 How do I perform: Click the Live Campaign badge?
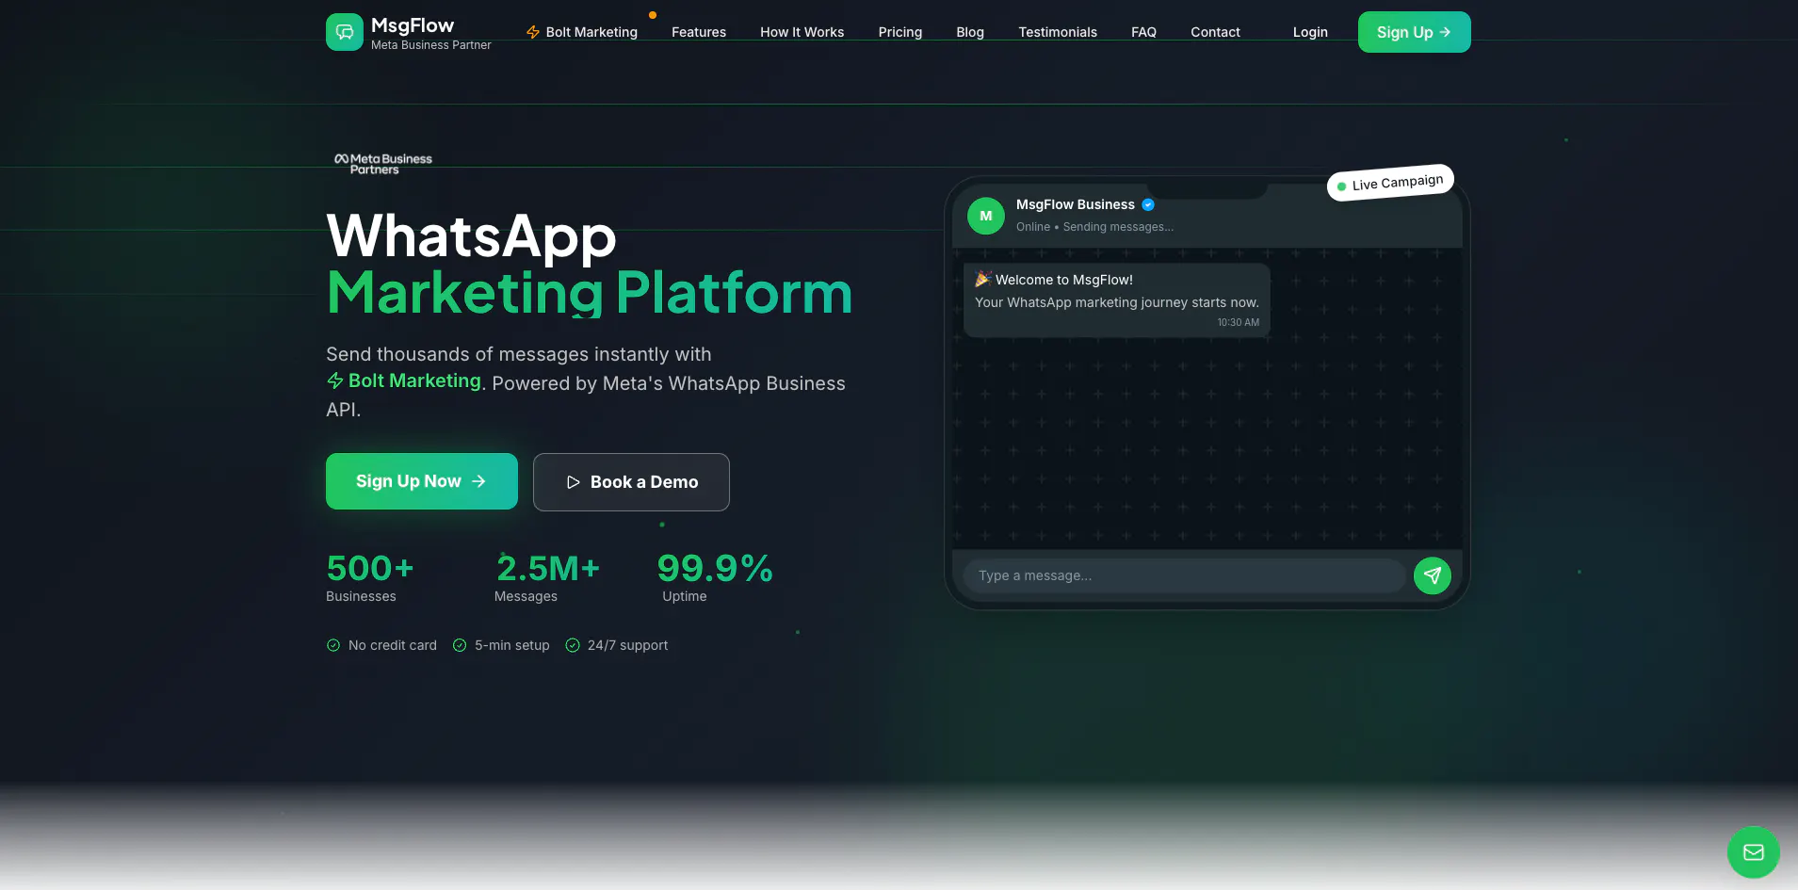point(1390,183)
